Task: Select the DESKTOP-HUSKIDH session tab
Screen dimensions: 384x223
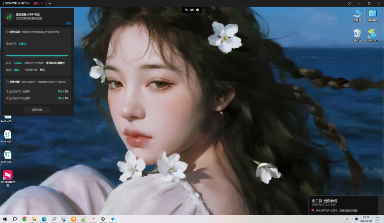Action: tap(17, 3)
